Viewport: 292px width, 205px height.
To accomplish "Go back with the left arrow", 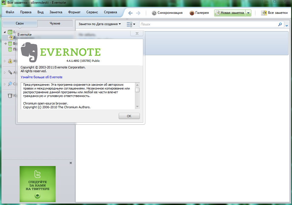I will (130, 13).
